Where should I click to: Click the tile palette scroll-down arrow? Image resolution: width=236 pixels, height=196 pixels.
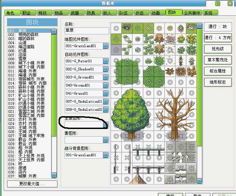199,181
